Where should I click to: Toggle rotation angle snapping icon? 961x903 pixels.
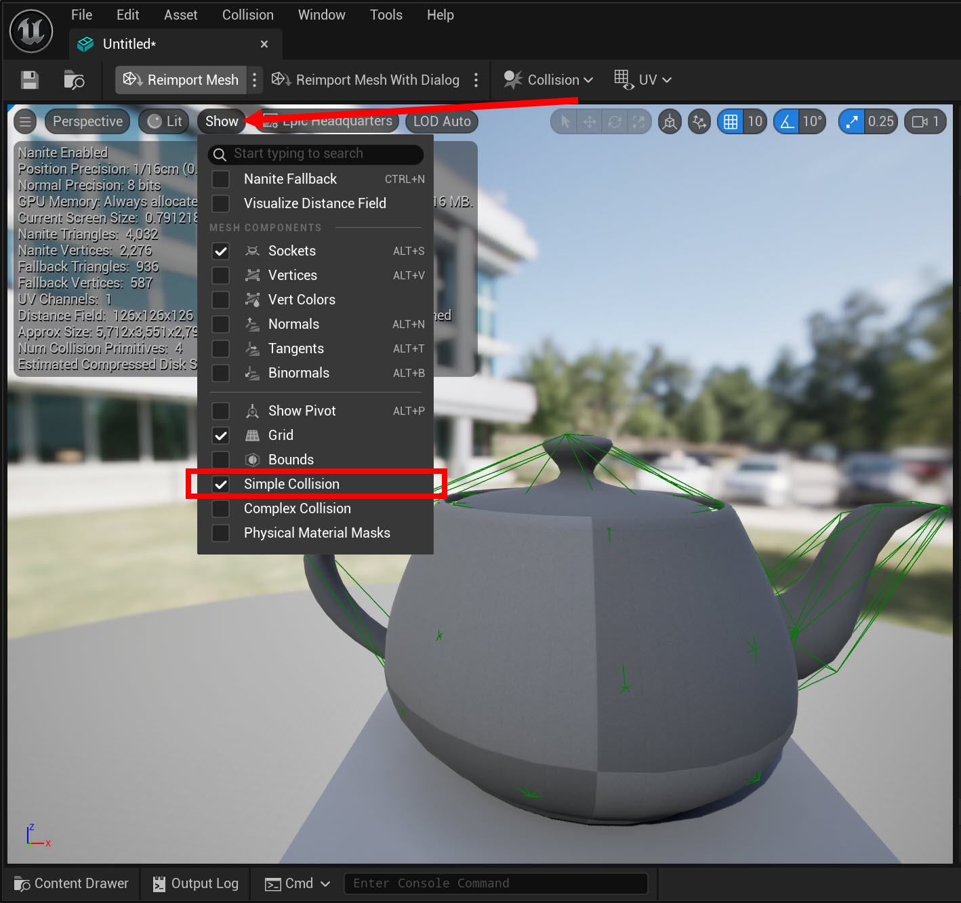[x=786, y=121]
